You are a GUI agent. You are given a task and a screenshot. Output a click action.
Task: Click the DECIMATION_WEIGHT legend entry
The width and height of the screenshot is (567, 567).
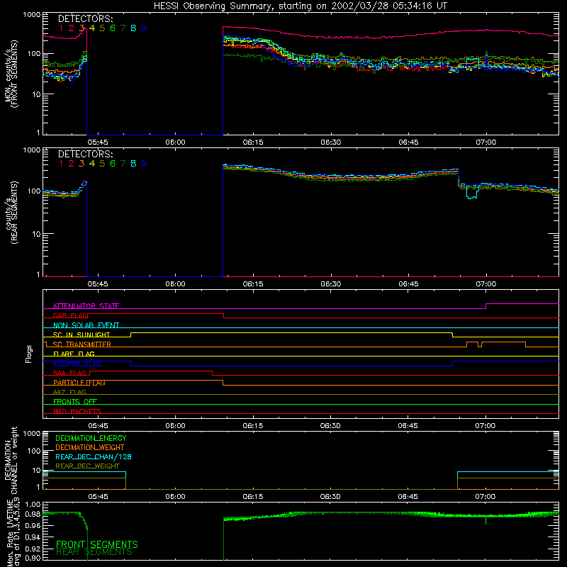(90, 448)
